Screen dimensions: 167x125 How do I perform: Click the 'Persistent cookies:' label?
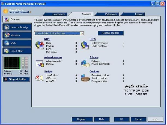tap(100, 75)
